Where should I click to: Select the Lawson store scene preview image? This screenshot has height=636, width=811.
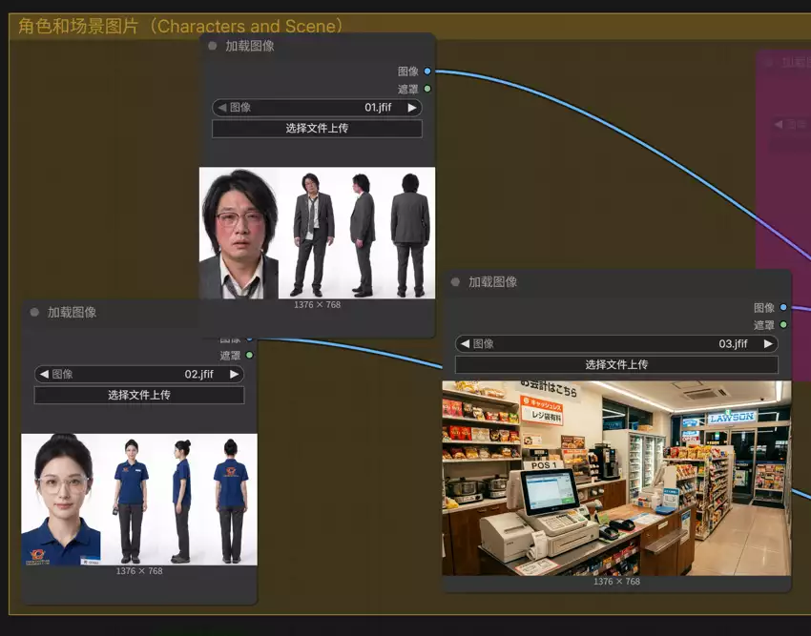coord(616,479)
